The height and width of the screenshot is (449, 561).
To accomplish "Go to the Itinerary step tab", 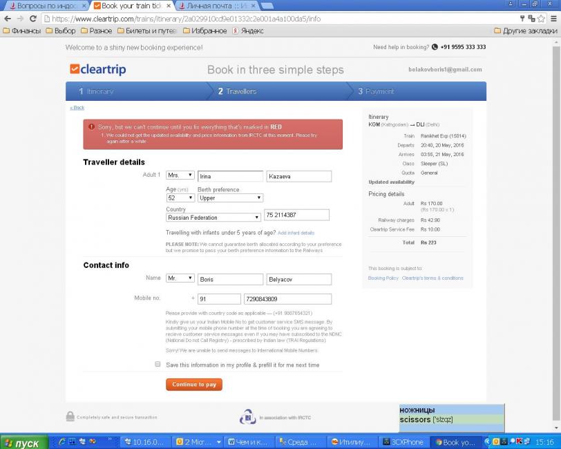I will pos(97,91).
